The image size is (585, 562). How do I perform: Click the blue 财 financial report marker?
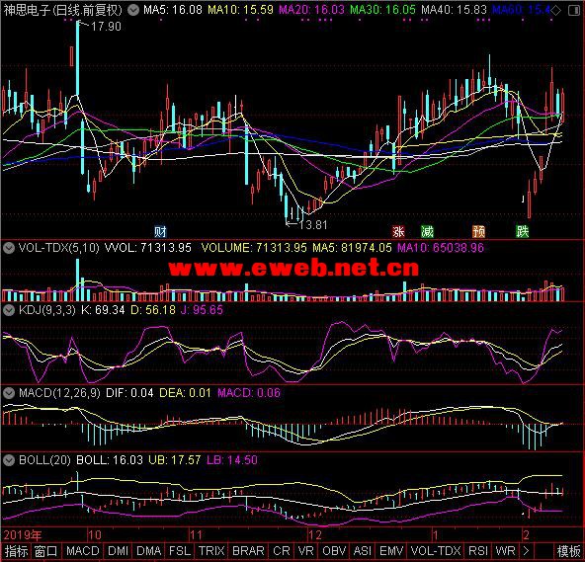(x=160, y=232)
